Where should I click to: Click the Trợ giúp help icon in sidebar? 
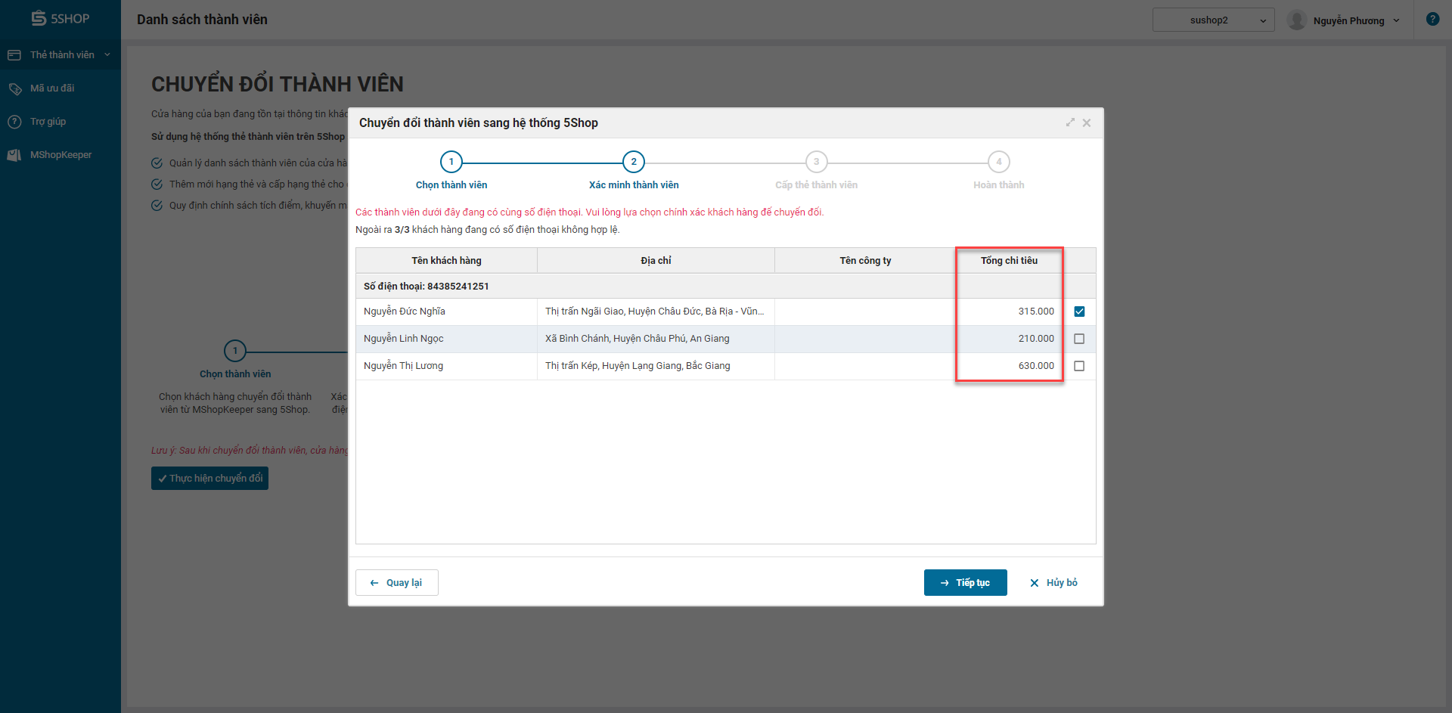pos(14,122)
